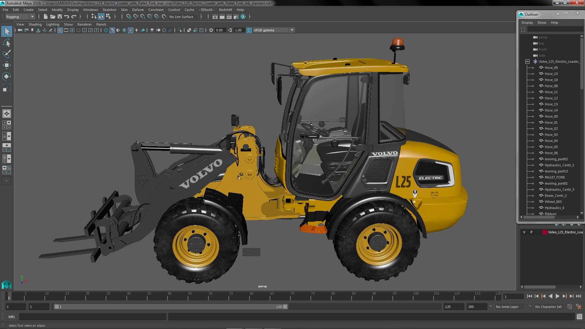This screenshot has width=585, height=329.
Task: Enable snap to curves
Action: pyautogui.click(x=136, y=17)
